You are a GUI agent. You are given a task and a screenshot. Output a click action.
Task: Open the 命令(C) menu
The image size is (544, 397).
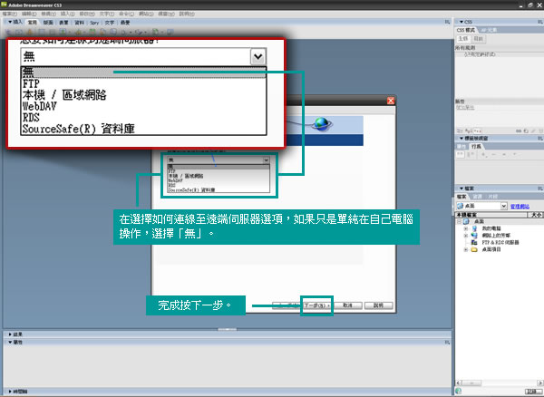click(126, 14)
